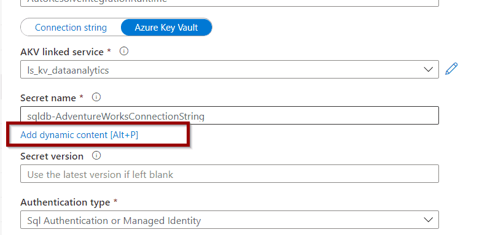Edit linked service with pencil icon

pyautogui.click(x=451, y=69)
